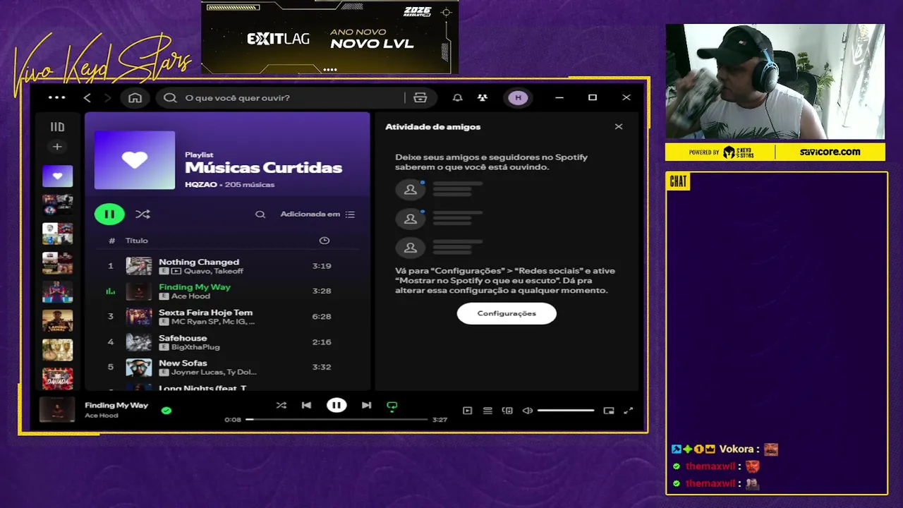The width and height of the screenshot is (903, 508).
Task: Open the now playing album art
Action: pos(56,409)
